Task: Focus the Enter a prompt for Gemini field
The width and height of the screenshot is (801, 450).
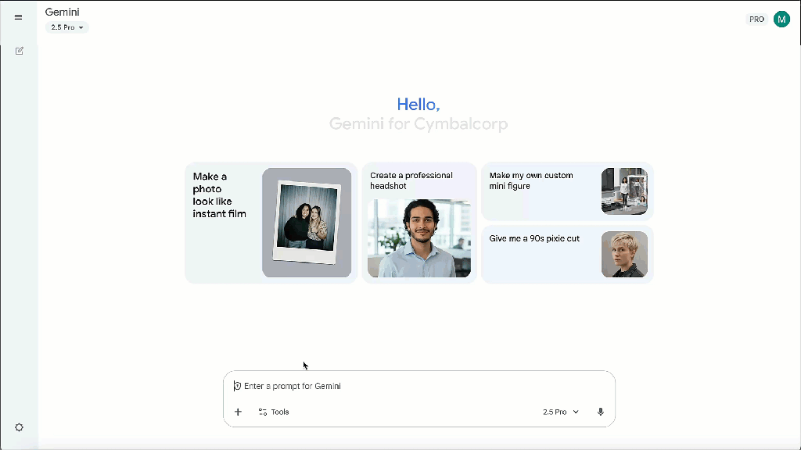Action: pyautogui.click(x=419, y=386)
